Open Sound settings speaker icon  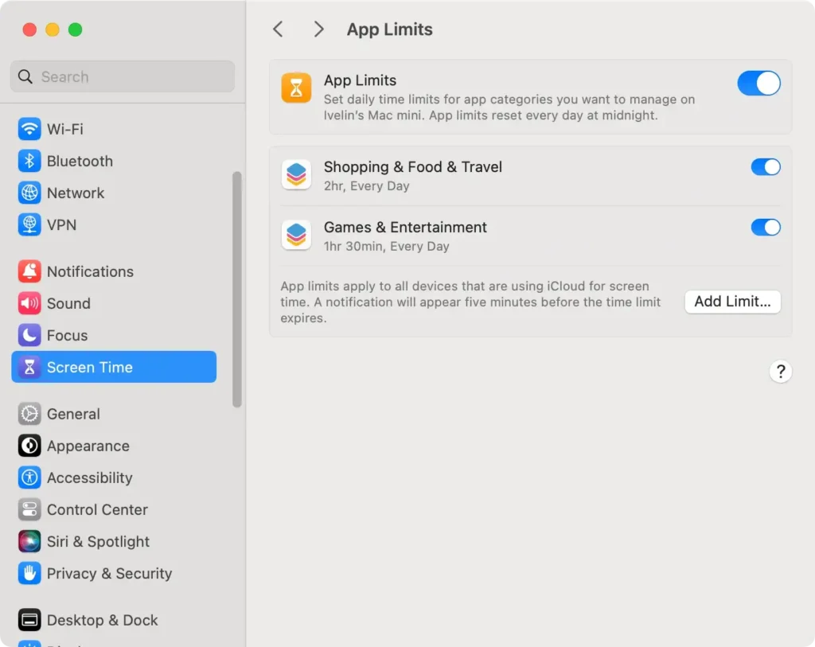29,303
